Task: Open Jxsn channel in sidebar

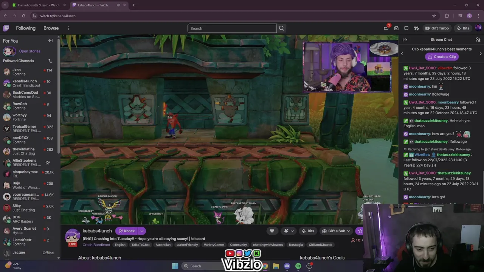Action: (28, 72)
